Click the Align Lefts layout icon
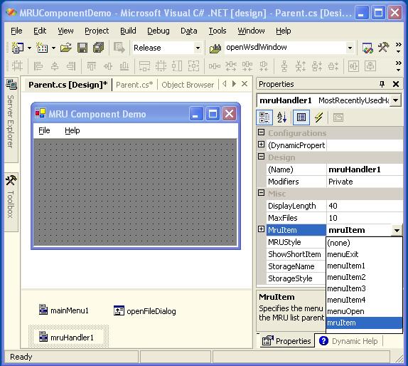 click(38, 66)
